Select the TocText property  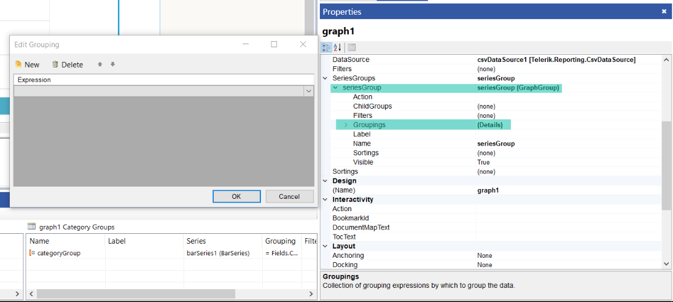click(344, 237)
